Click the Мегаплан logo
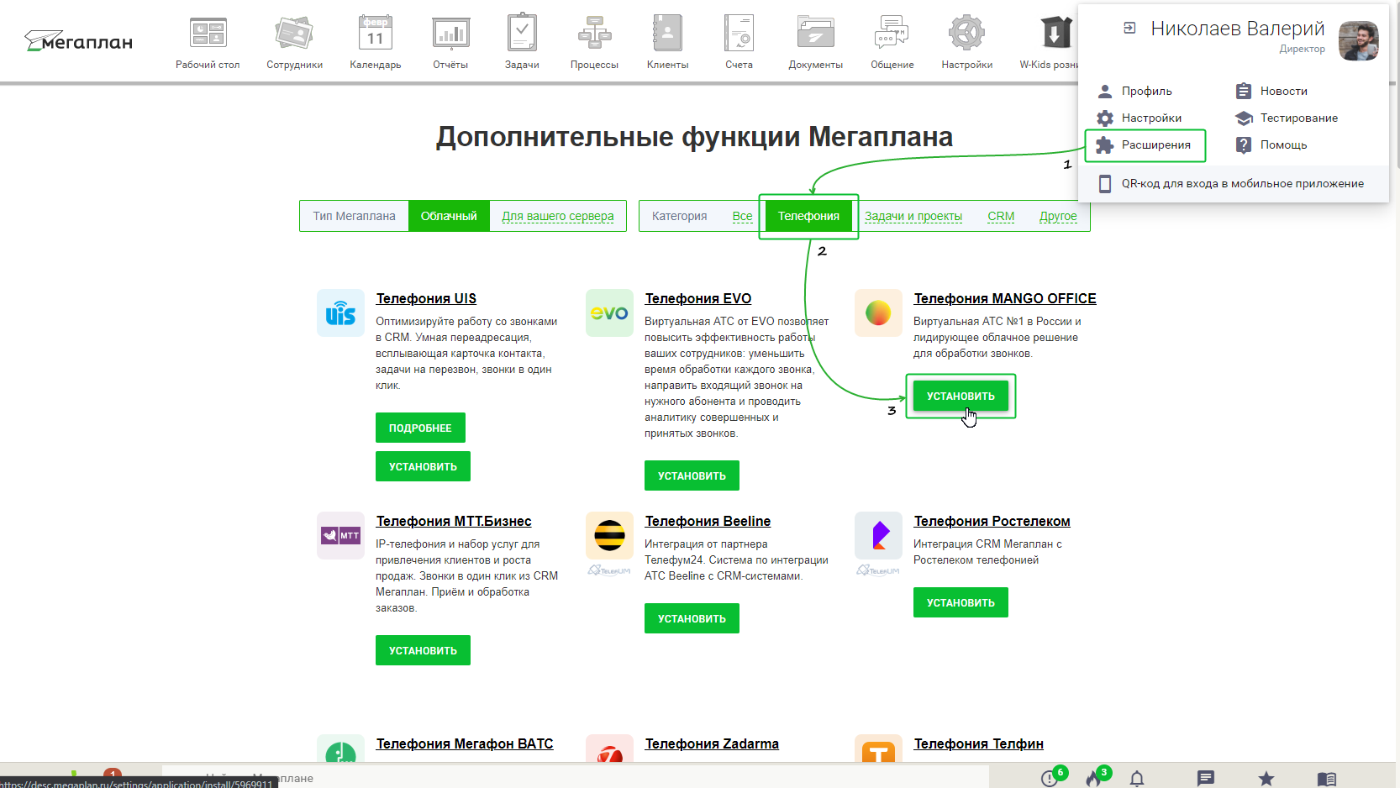 [x=78, y=40]
